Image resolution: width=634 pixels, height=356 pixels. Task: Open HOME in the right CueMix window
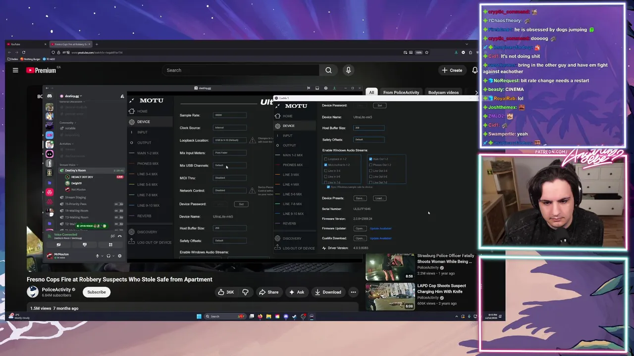coord(288,116)
